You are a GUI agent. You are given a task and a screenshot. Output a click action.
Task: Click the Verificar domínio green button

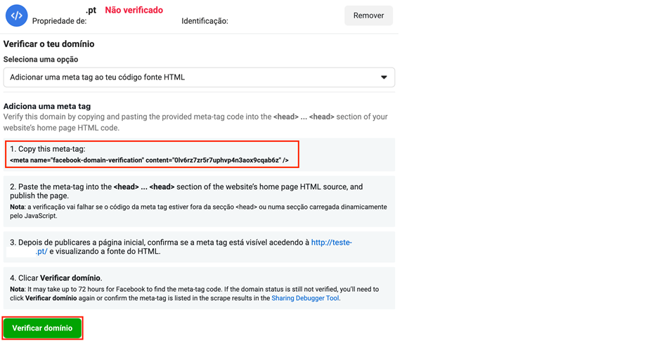(42, 328)
